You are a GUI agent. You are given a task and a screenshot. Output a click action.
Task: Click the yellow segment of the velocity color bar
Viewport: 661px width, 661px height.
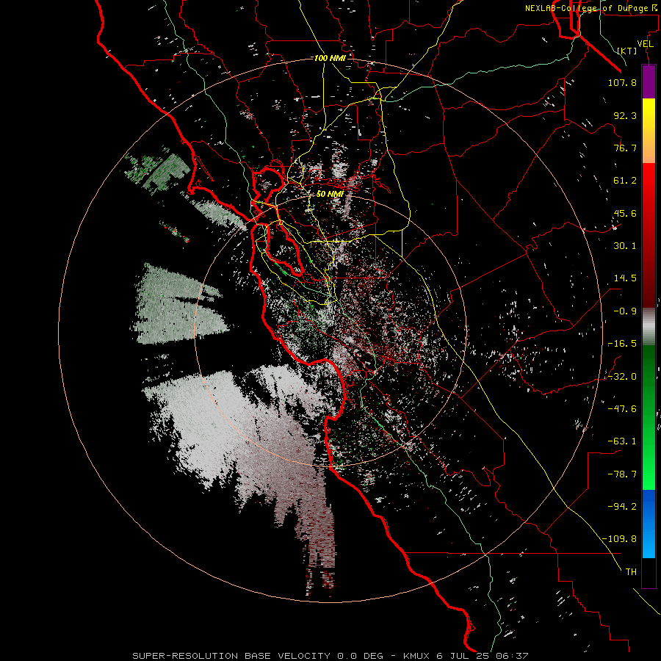[x=649, y=115]
